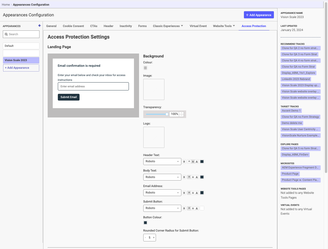Choose a logo in the Logo box
Screen dimensions: 328x249
pos(154,137)
